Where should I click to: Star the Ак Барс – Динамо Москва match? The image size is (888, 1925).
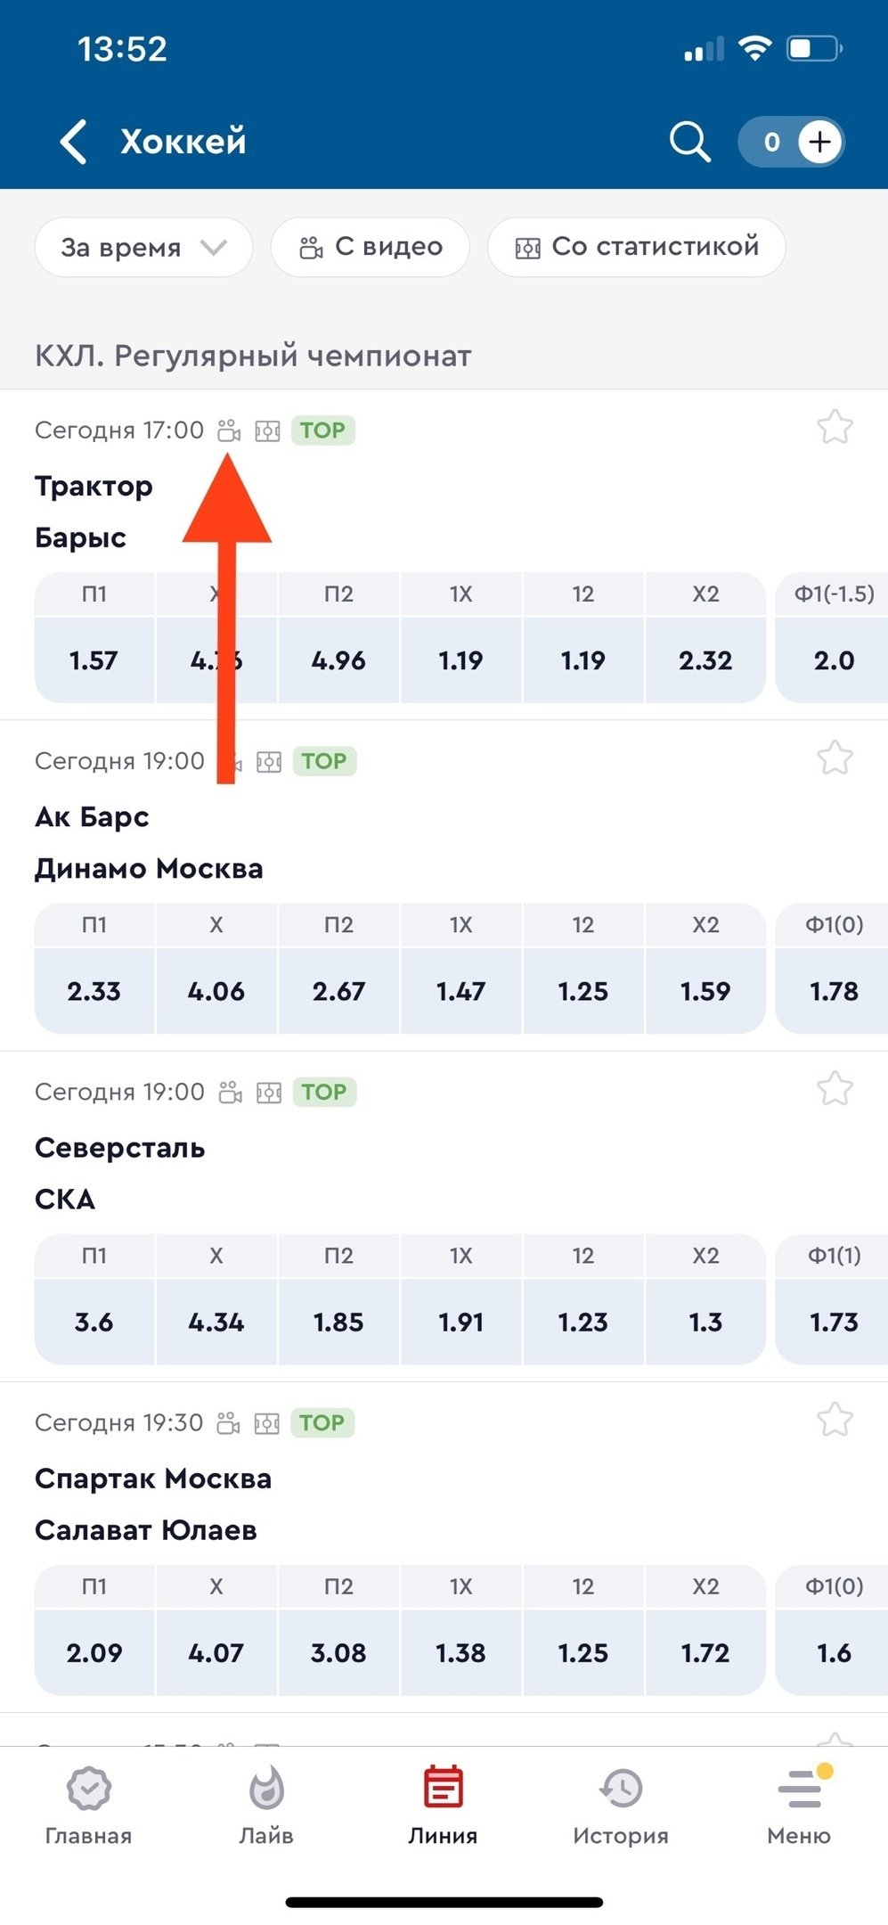pyautogui.click(x=835, y=758)
